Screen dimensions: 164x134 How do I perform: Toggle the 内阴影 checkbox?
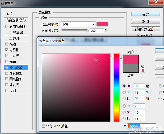point(7,50)
